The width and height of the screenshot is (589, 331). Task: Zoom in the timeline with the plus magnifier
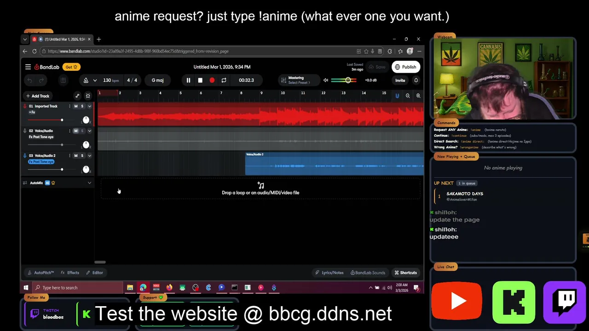click(418, 96)
